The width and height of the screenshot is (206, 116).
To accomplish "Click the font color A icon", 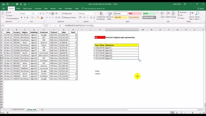I will coord(42,17).
